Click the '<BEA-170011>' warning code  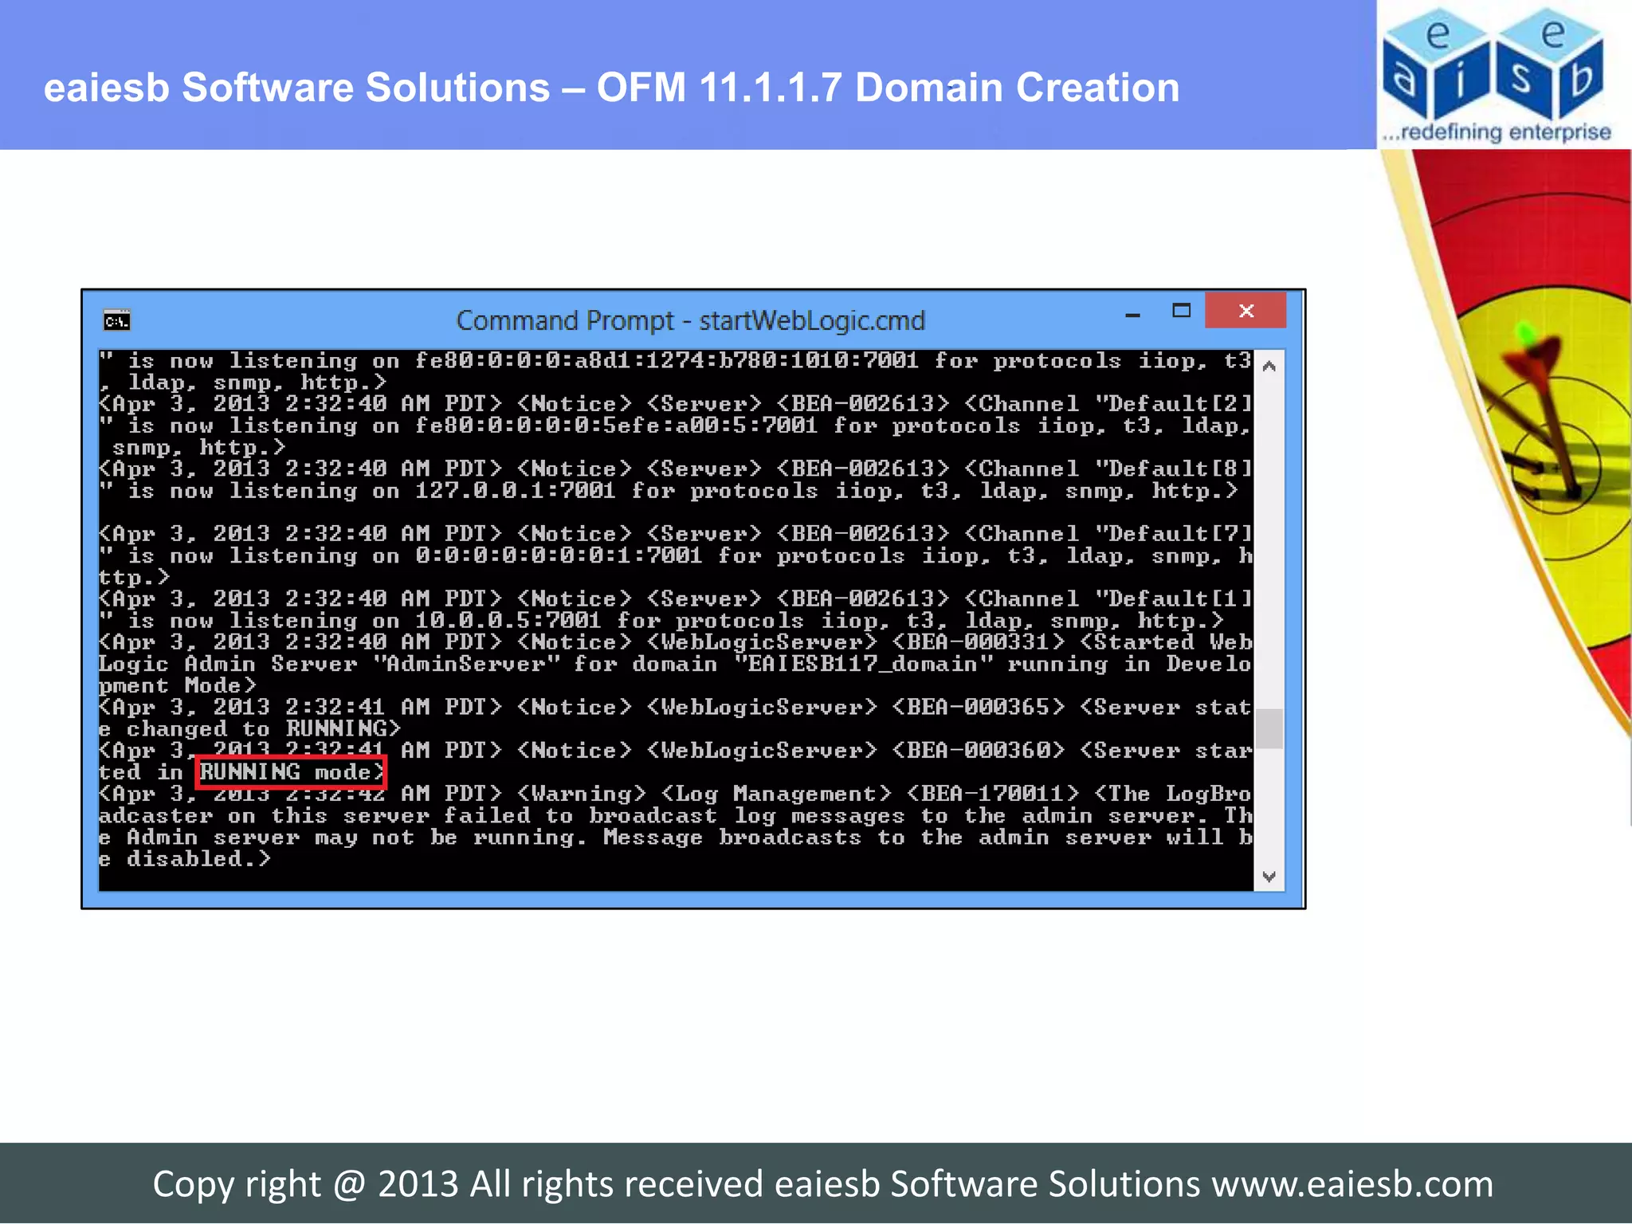(x=992, y=793)
